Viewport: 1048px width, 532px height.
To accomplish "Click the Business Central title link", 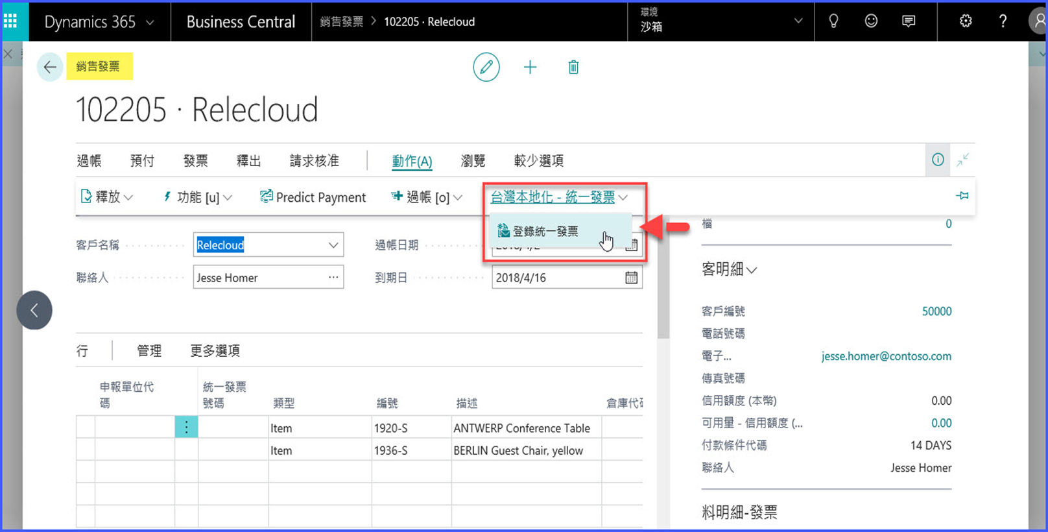I will pos(241,21).
